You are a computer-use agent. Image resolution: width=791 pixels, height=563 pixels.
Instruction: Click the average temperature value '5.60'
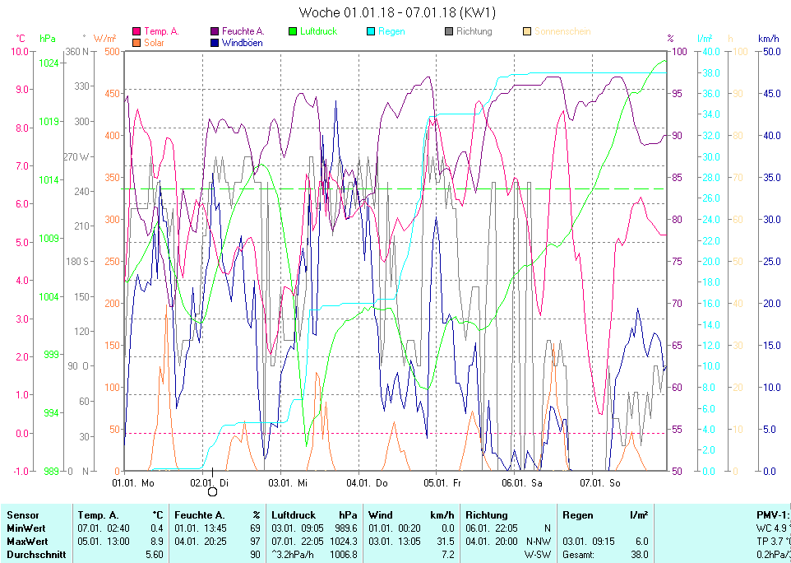[155, 555]
